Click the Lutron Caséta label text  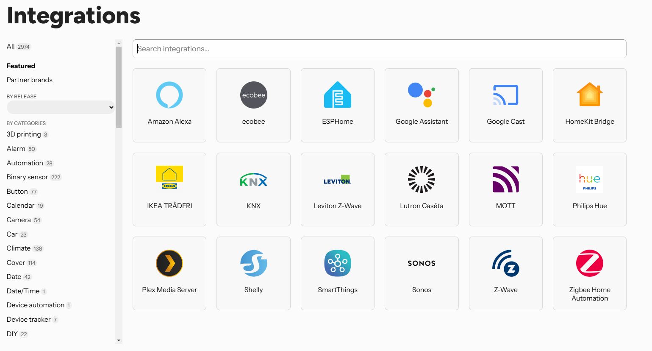pos(422,206)
